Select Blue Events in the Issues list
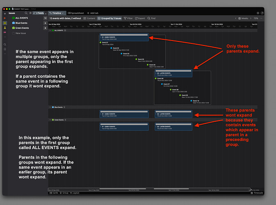Screen dimensions: 276x205 point(21,23)
